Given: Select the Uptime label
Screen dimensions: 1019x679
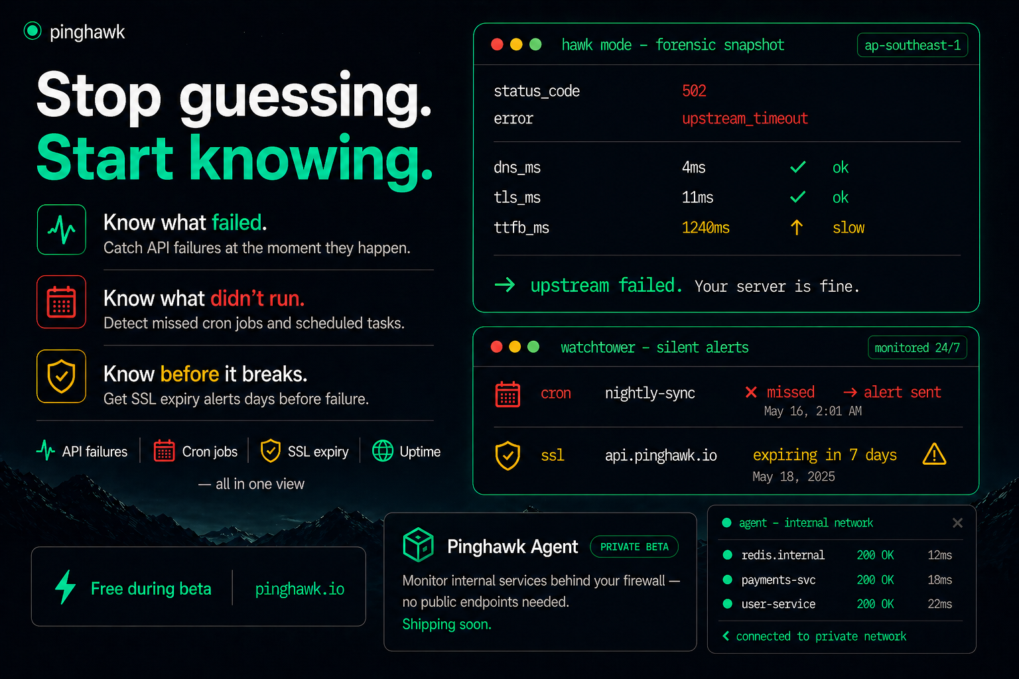Looking at the screenshot, I should coord(420,452).
